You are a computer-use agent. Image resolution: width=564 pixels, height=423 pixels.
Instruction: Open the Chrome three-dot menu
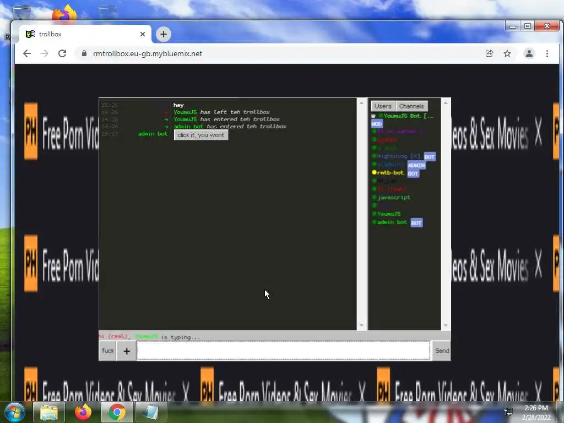pos(547,53)
